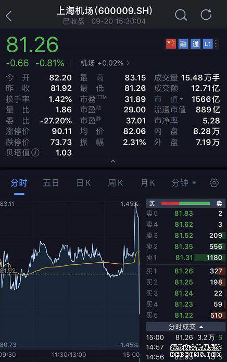227x362 pixels.
Task: Tap the 通 connect badge
Action: pos(195,44)
